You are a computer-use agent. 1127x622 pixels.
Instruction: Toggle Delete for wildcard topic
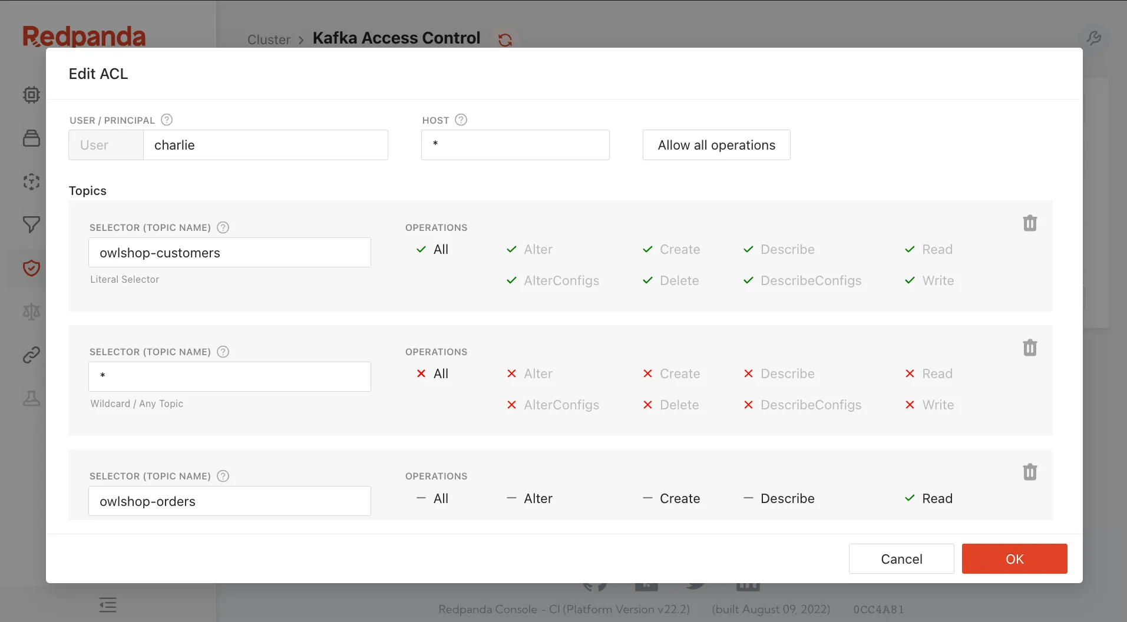670,405
